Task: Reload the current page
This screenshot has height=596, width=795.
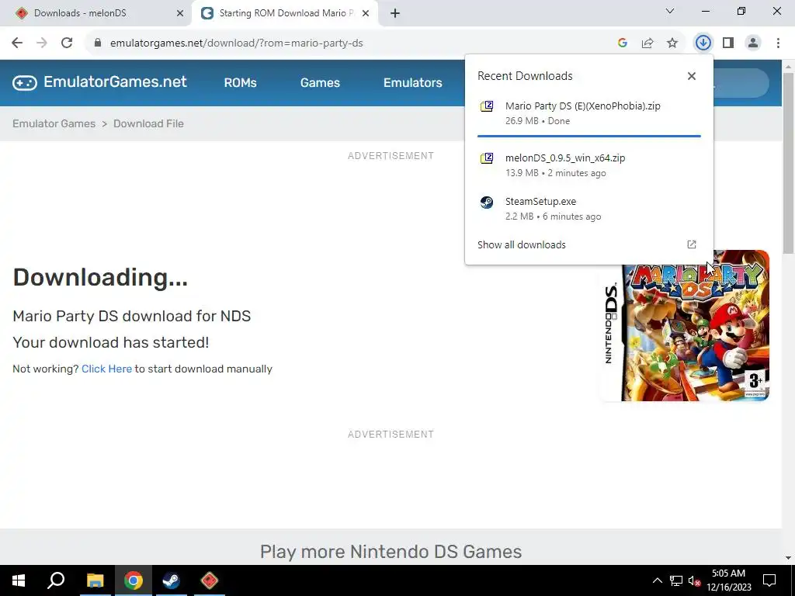Action: click(67, 43)
